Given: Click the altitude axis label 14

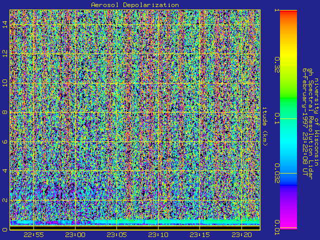Looking at the screenshot, I should click(5, 24).
